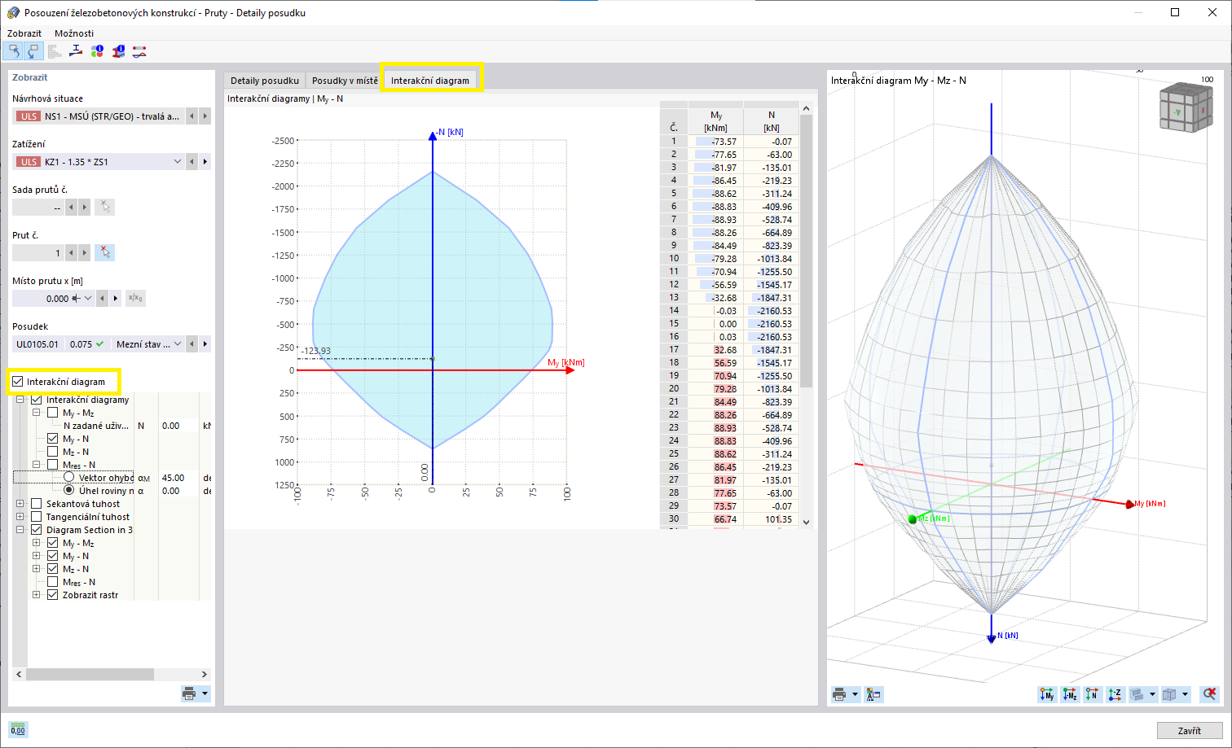Uncheck the Zobrazit rastr checkbox
This screenshot has height=748, width=1232.
coord(53,595)
